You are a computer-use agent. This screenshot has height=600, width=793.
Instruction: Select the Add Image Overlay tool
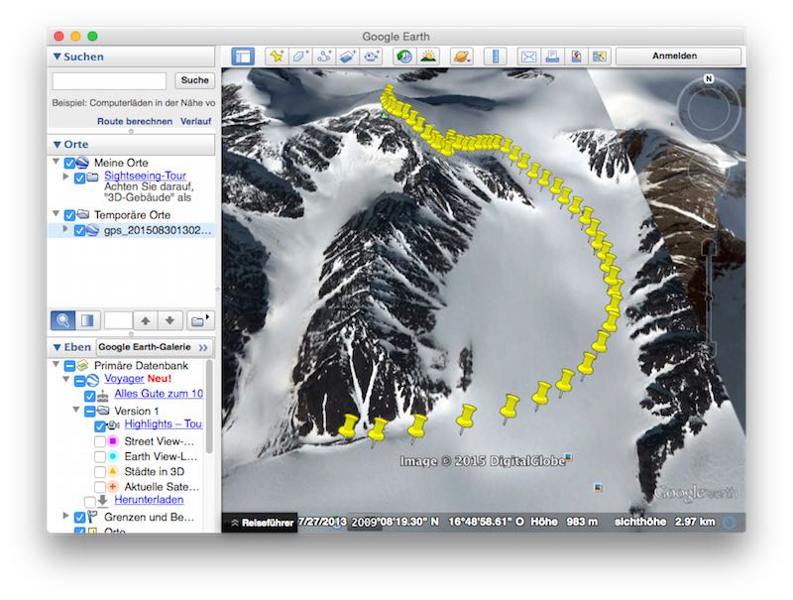[348, 57]
